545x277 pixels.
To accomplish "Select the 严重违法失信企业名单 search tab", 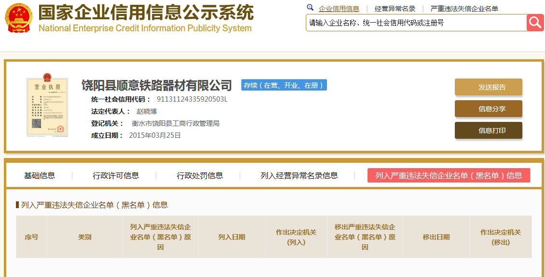I will point(464,9).
